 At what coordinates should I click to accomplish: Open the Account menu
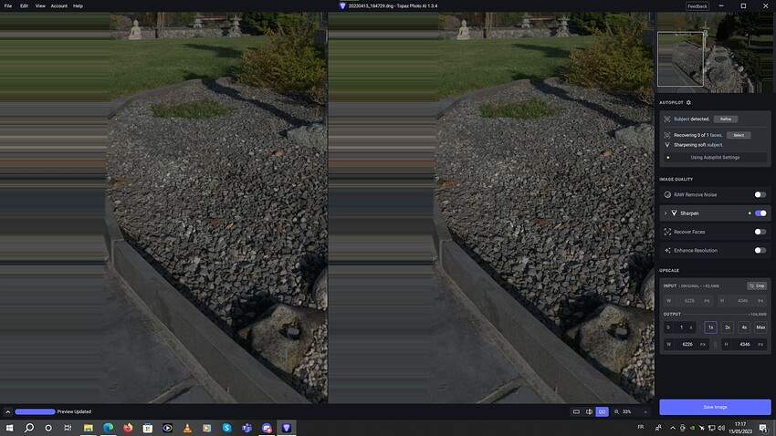click(59, 6)
